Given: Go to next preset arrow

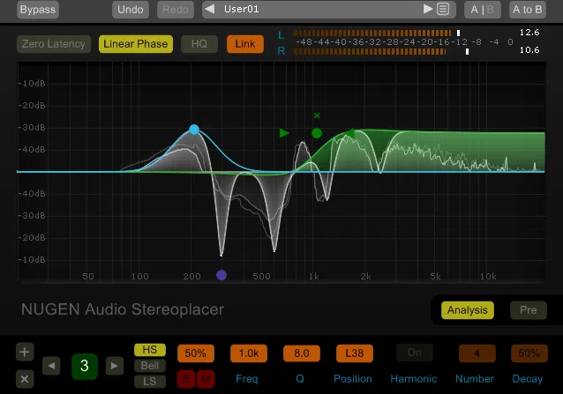Looking at the screenshot, I should (x=428, y=9).
